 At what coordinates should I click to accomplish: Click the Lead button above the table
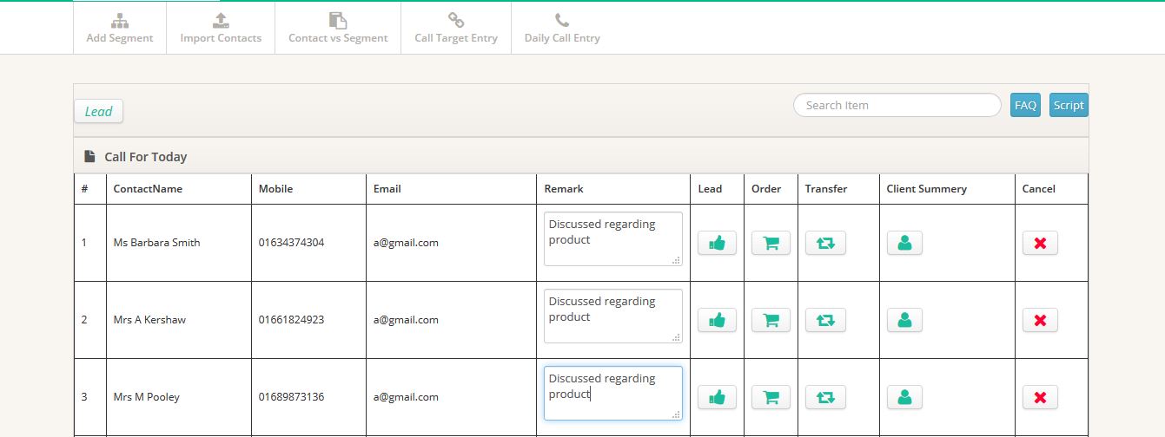99,112
